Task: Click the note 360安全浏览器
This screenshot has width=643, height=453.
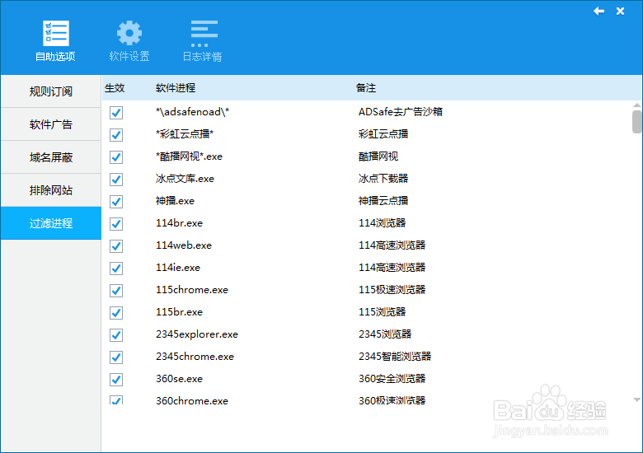Action: coord(392,379)
